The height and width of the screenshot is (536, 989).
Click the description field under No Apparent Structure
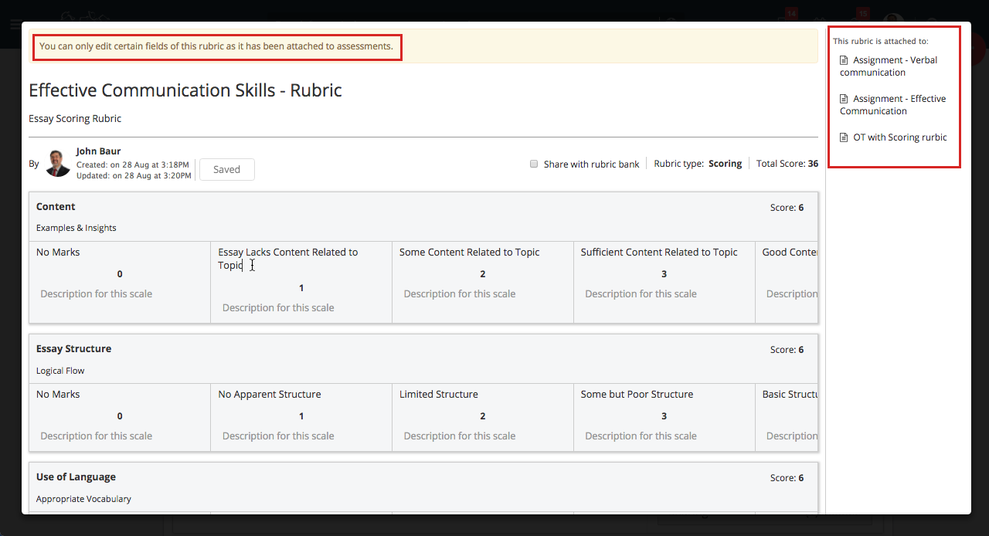point(278,436)
